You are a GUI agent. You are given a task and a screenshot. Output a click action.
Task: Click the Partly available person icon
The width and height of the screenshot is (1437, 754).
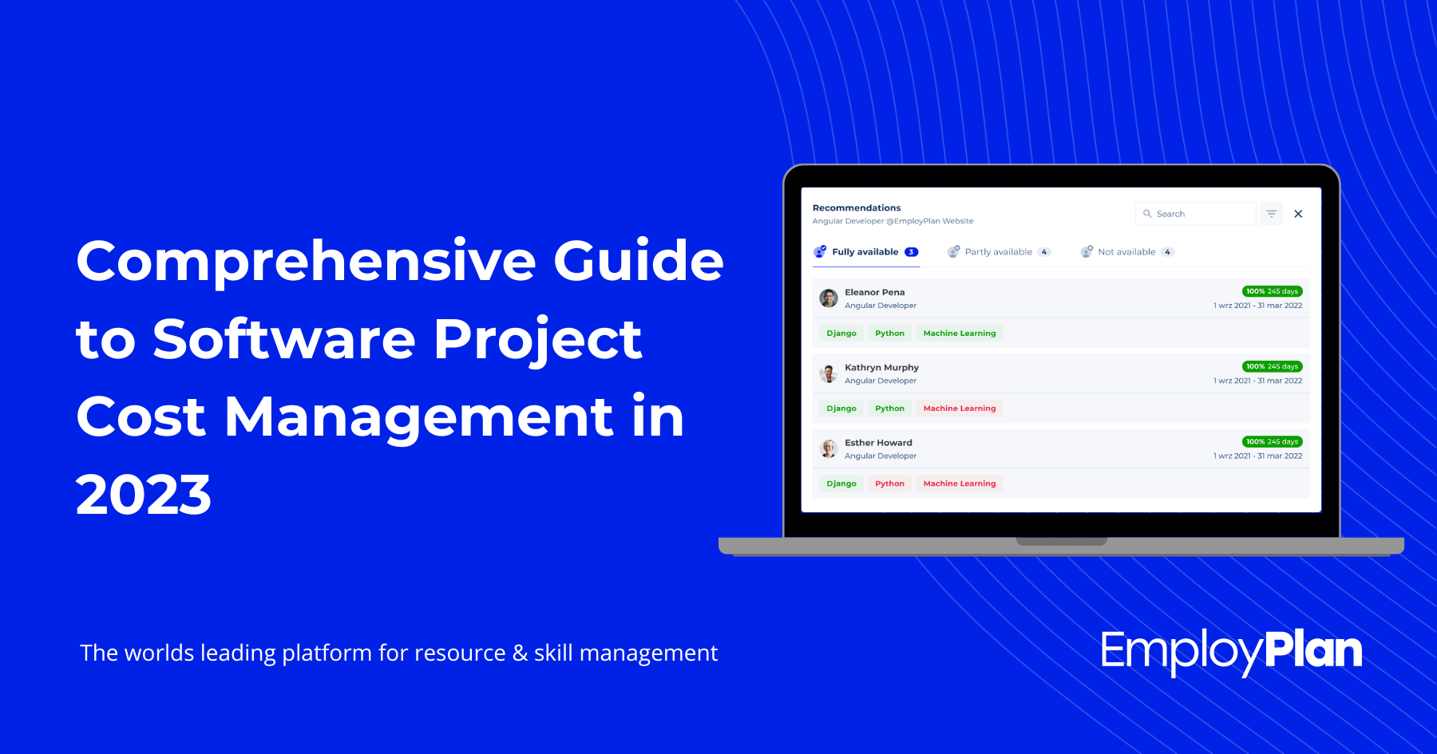pyautogui.click(x=953, y=252)
